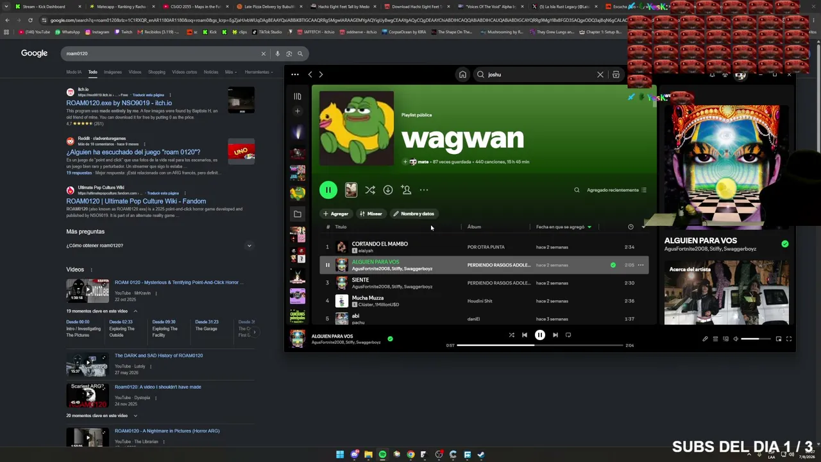This screenshot has width=821, height=462.
Task: Go to Spotify Home
Action: click(x=462, y=74)
